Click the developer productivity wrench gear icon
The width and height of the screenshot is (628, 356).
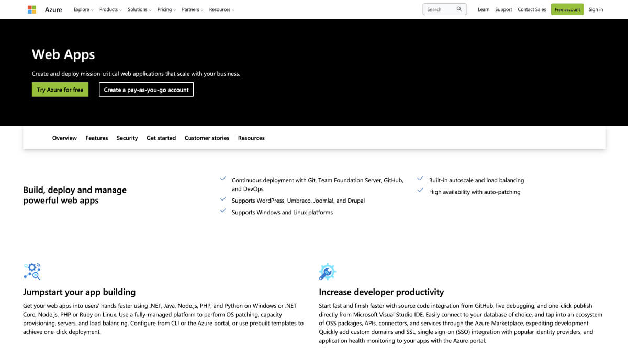pyautogui.click(x=328, y=272)
